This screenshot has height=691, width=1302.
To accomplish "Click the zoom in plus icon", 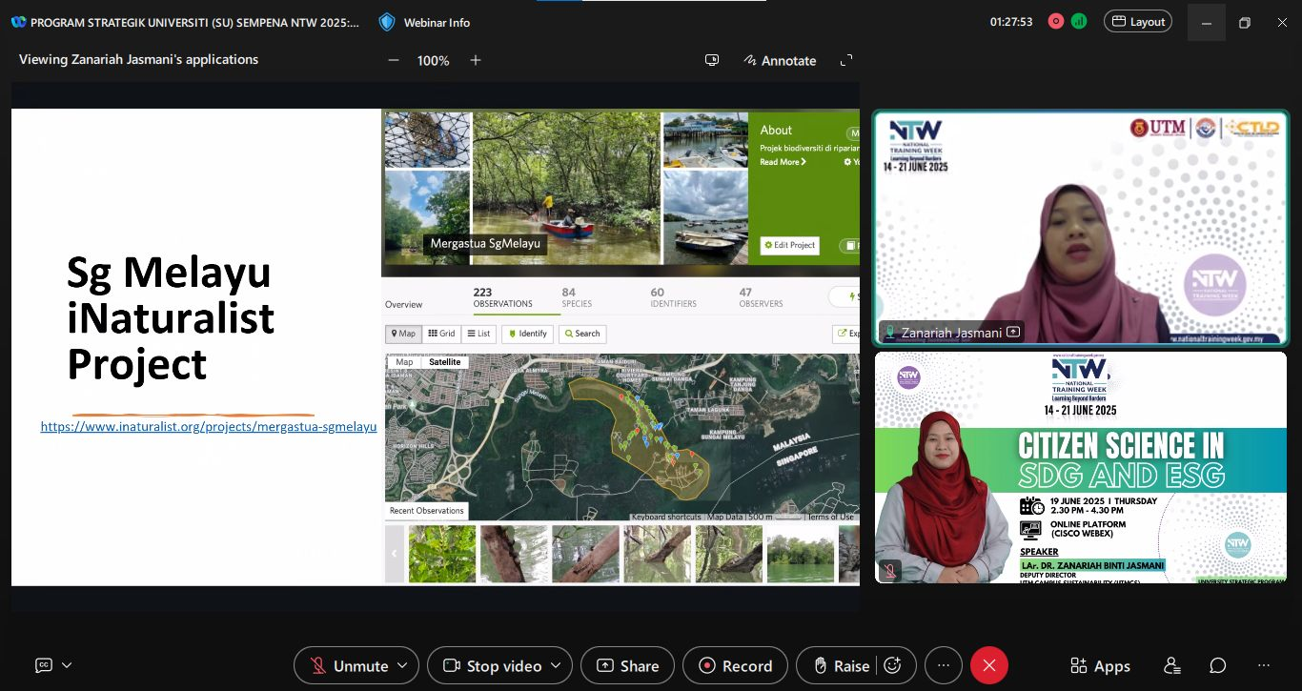I will point(476,60).
